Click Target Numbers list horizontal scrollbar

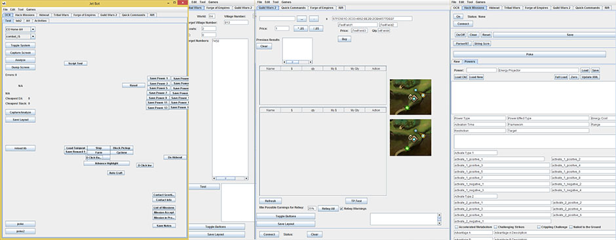pyautogui.click(x=230, y=179)
